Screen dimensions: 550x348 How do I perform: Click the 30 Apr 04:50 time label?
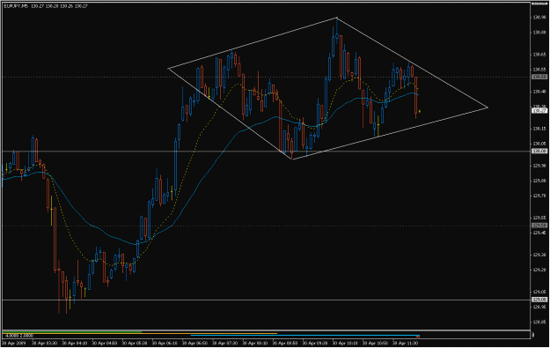click(105, 343)
